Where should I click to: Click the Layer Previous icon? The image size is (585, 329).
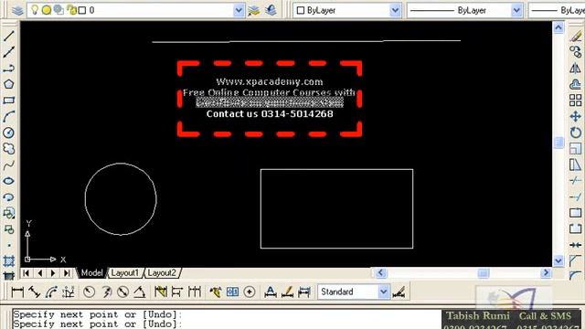[x=271, y=10]
